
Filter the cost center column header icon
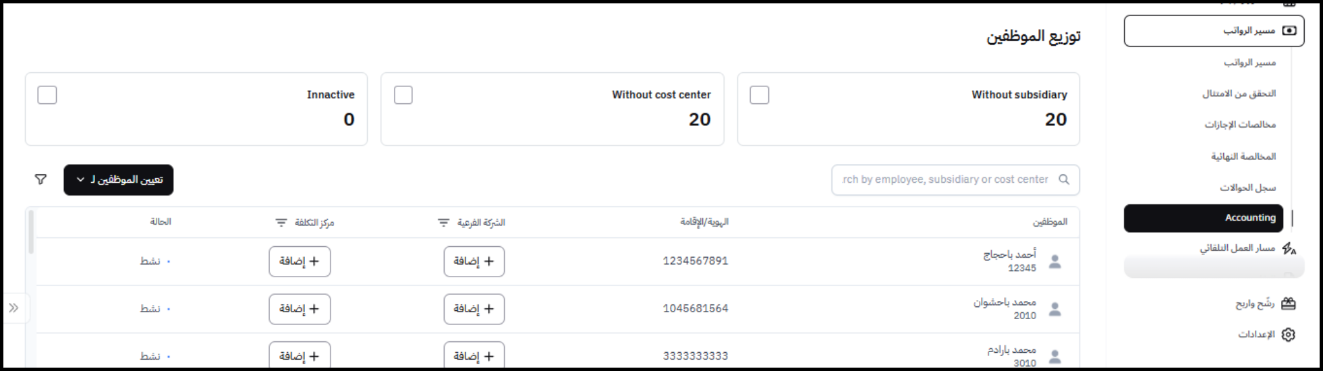point(281,223)
